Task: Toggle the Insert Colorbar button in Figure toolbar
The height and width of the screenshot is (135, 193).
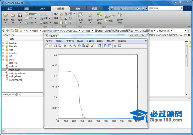Action: click(105, 46)
